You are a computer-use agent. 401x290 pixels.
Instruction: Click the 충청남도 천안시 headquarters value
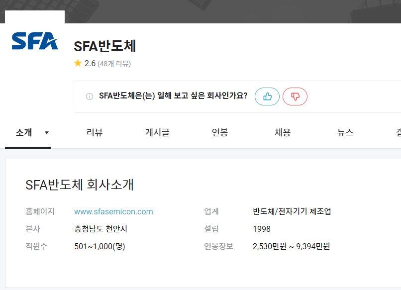101,229
